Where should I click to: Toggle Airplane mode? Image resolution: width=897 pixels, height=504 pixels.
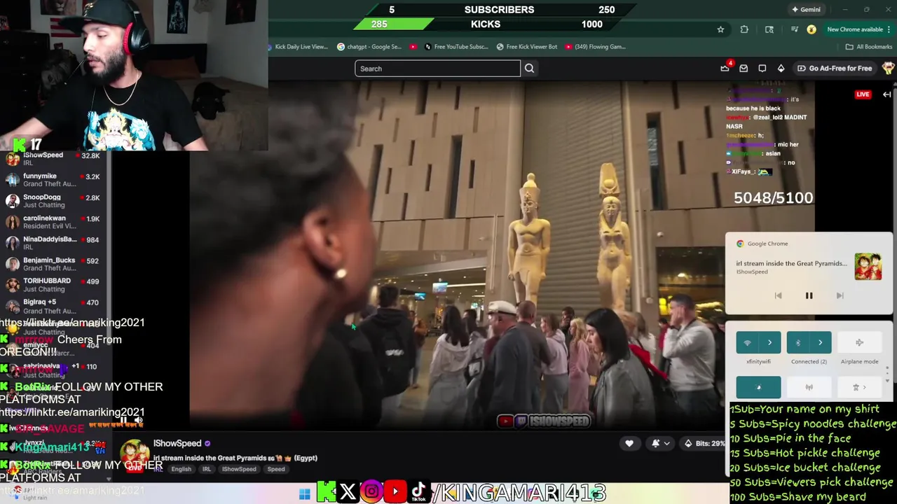tap(859, 342)
